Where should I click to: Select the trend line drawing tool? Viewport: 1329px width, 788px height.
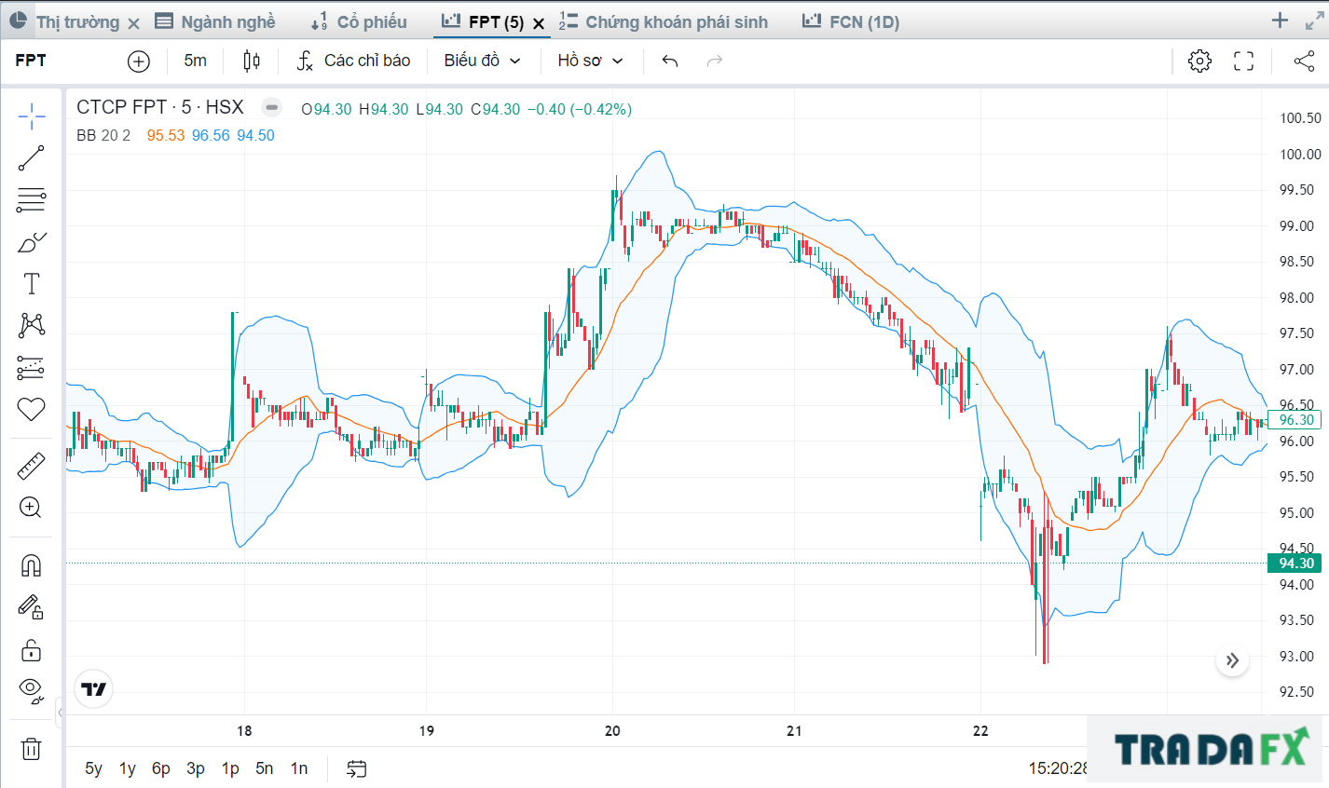coord(31,158)
